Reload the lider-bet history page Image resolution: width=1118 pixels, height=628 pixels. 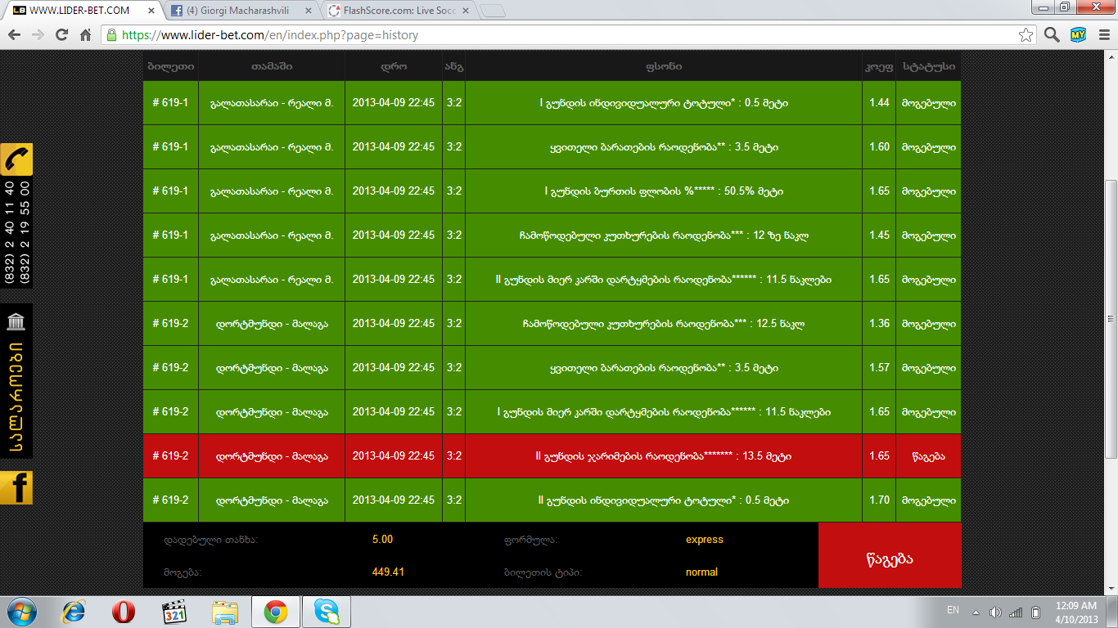[x=61, y=35]
